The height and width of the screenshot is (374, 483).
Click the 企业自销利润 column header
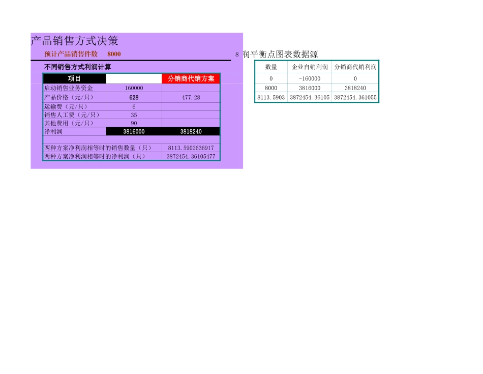pyautogui.click(x=309, y=66)
